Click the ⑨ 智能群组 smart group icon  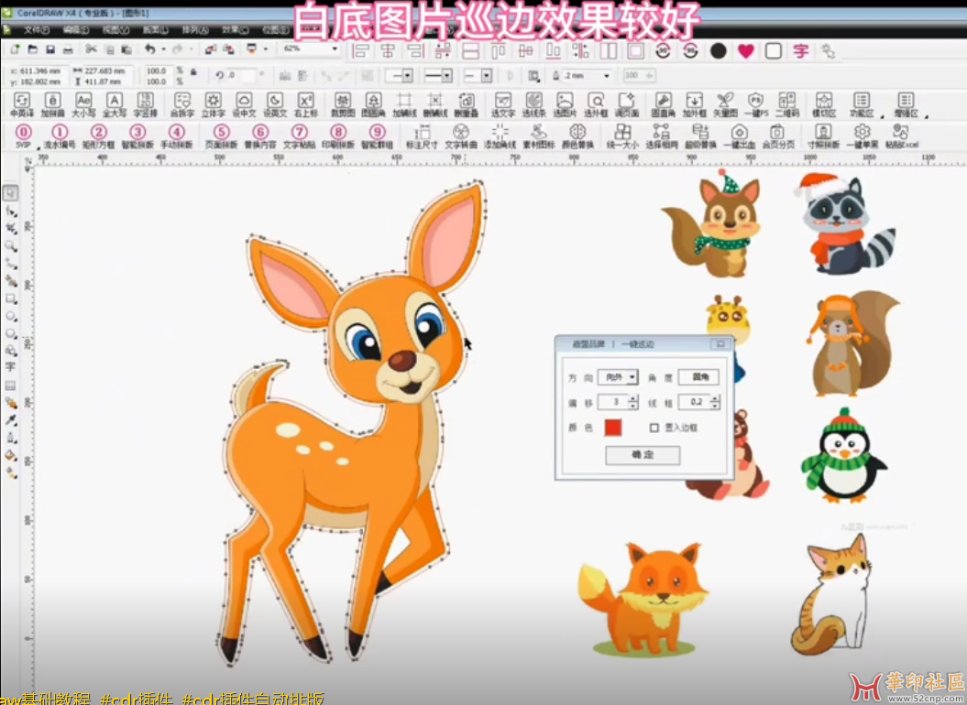point(377,136)
